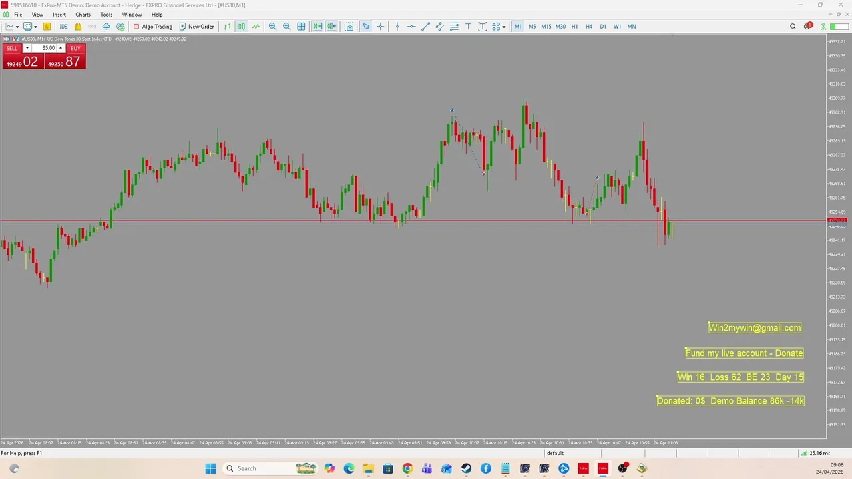Open the MetaQuotes IDE editor

click(63, 27)
